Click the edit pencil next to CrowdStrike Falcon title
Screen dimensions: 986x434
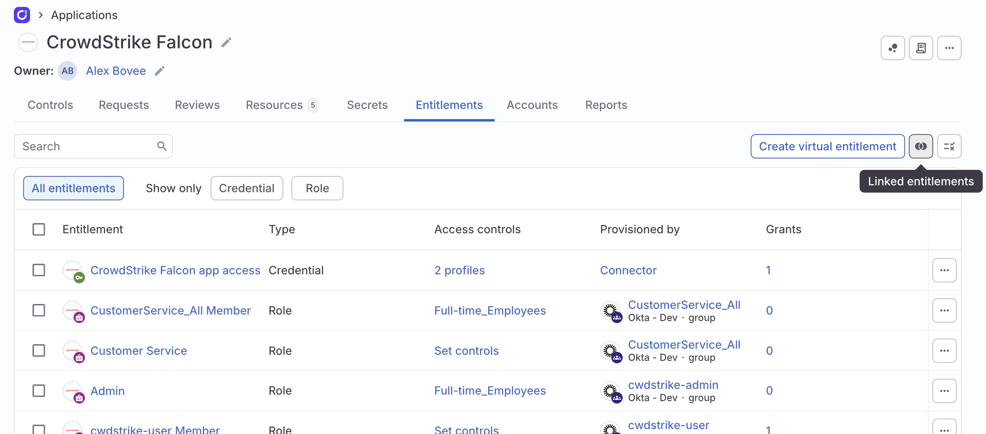(x=226, y=41)
